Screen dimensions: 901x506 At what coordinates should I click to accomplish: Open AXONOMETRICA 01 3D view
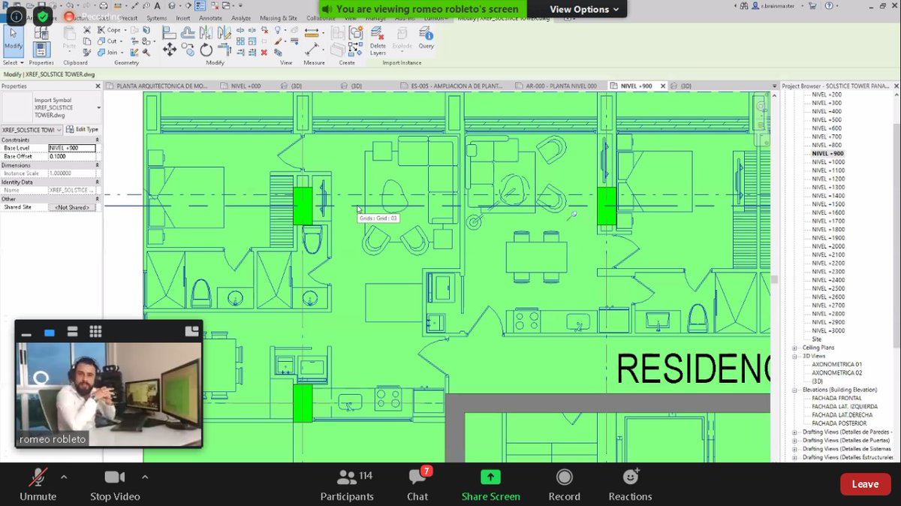click(x=836, y=364)
